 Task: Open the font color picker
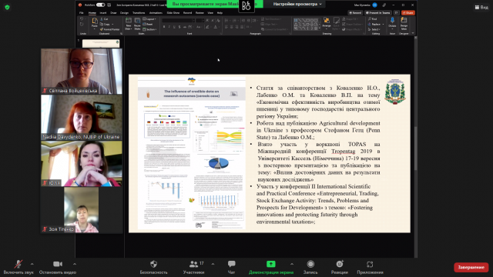tap(216, 27)
